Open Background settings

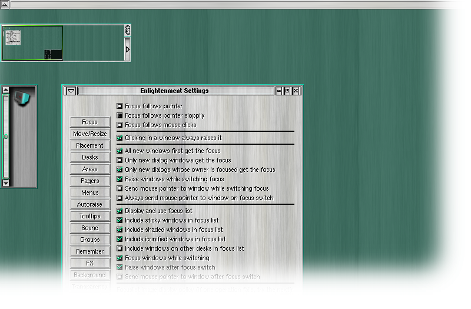[x=90, y=275]
